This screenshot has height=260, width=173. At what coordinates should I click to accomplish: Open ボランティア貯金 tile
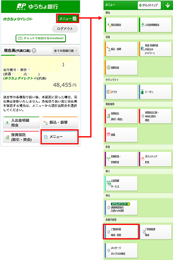point(155,159)
